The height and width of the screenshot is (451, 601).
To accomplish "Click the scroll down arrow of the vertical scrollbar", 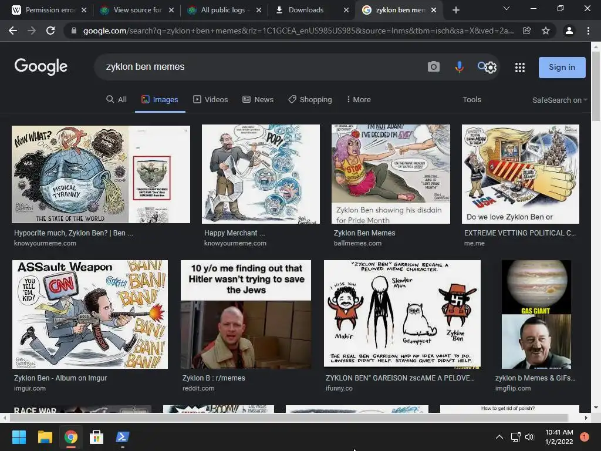I will tap(596, 408).
